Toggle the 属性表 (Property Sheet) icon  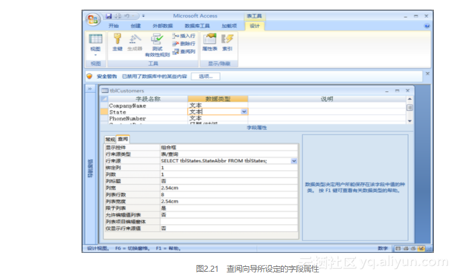[x=210, y=39]
